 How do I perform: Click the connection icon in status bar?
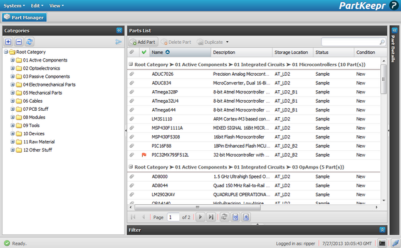click(395, 243)
